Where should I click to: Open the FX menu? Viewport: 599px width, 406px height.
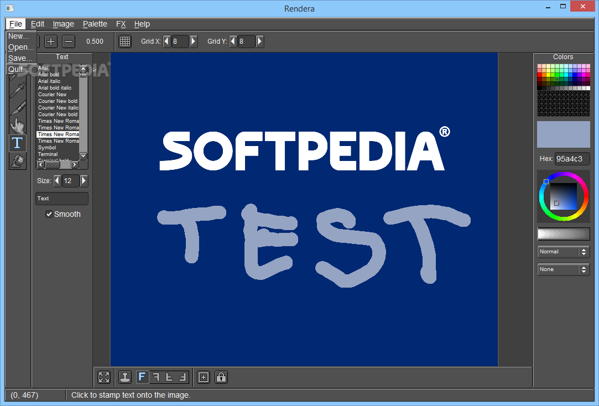[121, 24]
